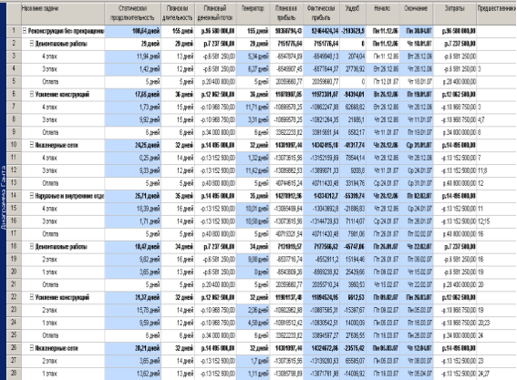
Task: Select Генератор cell '11,71 дней' in row 7
Action: [253, 108]
